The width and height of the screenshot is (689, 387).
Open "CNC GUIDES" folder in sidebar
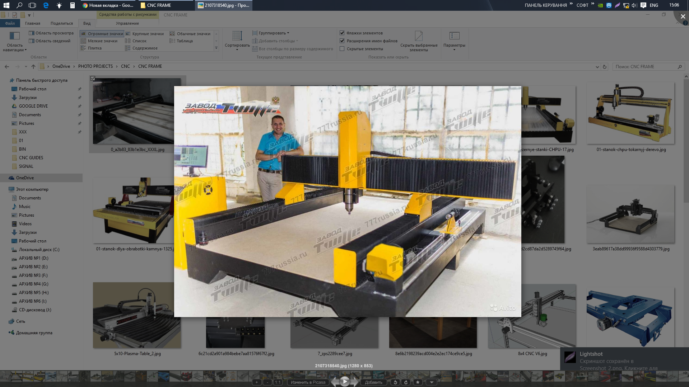click(x=31, y=158)
